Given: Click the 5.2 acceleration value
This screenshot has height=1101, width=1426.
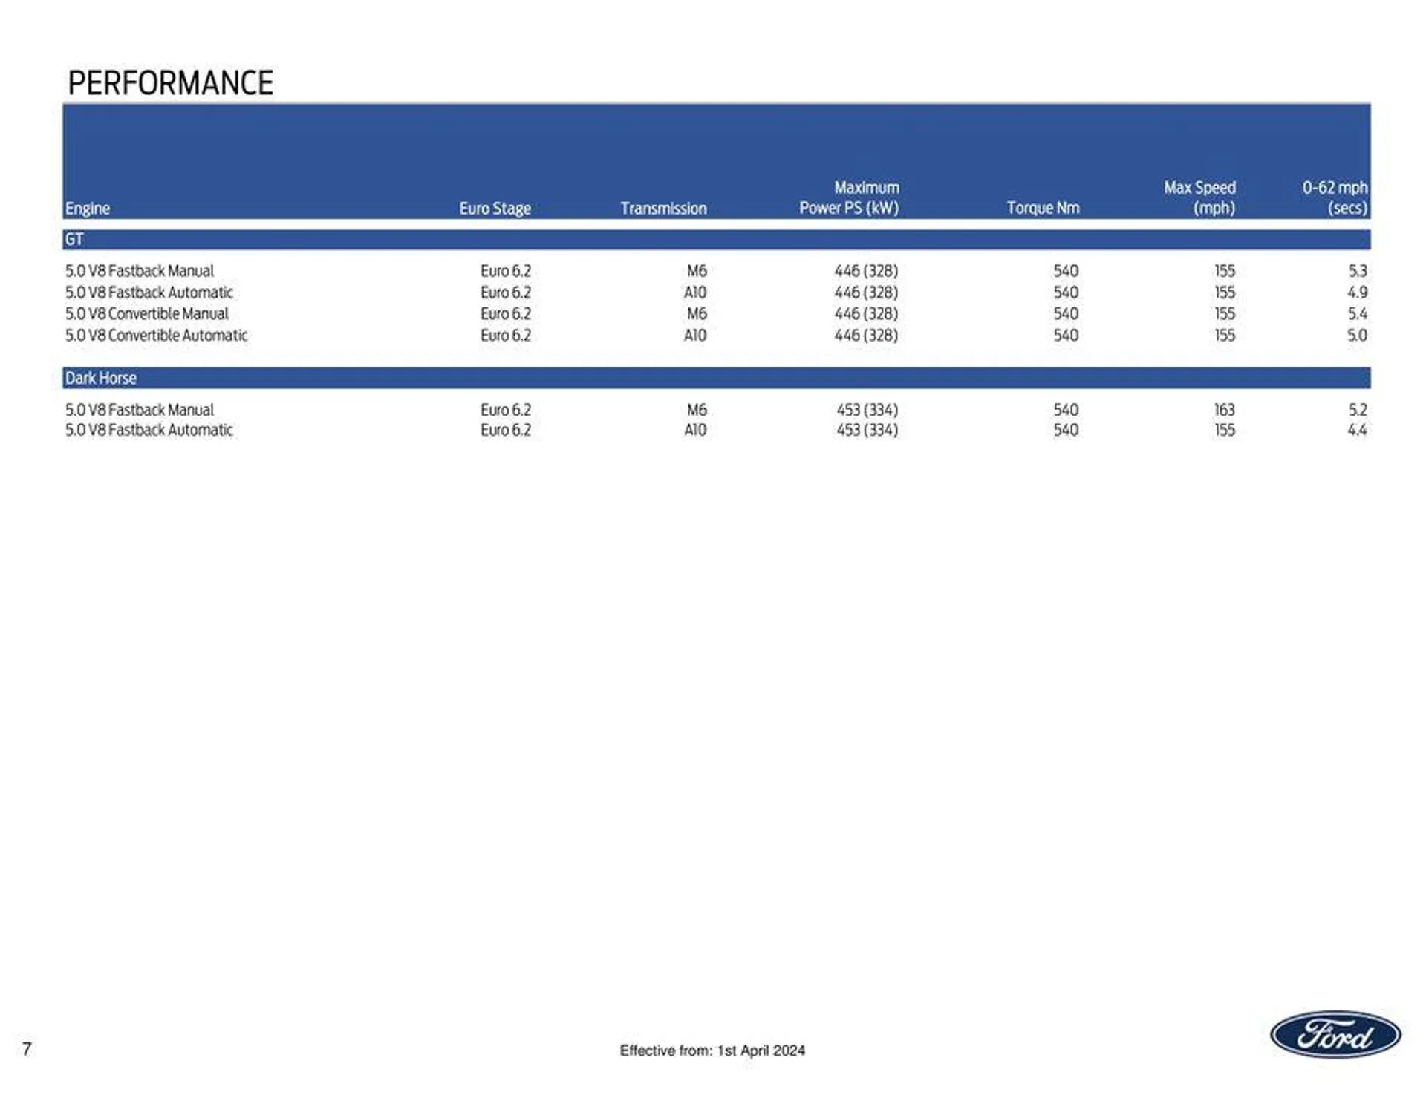Looking at the screenshot, I should click(1358, 410).
